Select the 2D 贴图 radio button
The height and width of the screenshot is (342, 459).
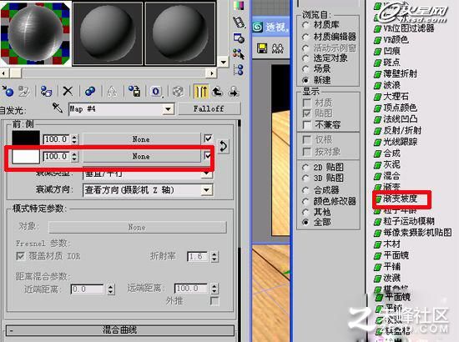(x=305, y=167)
